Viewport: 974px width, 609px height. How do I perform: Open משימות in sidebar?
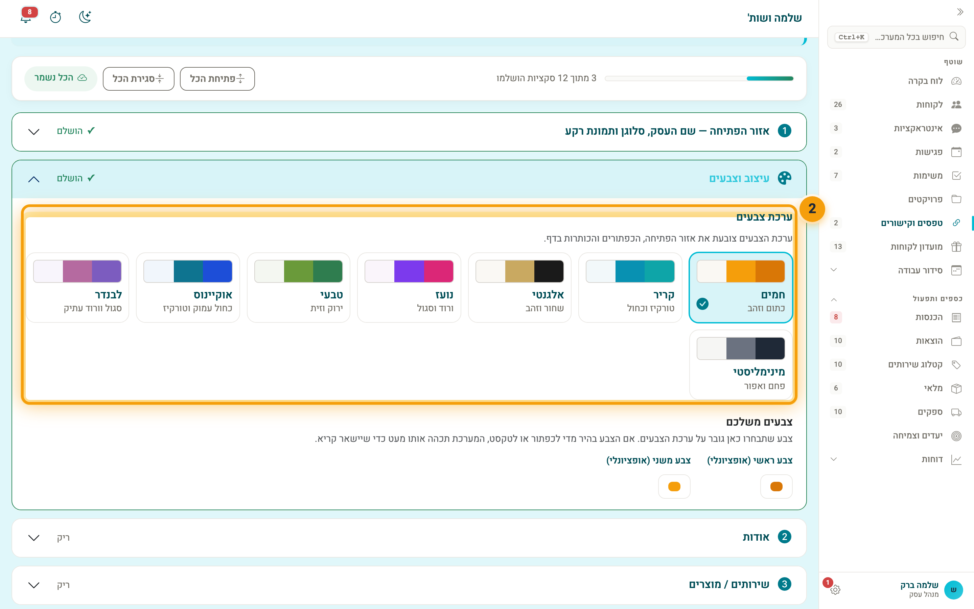pos(897,176)
